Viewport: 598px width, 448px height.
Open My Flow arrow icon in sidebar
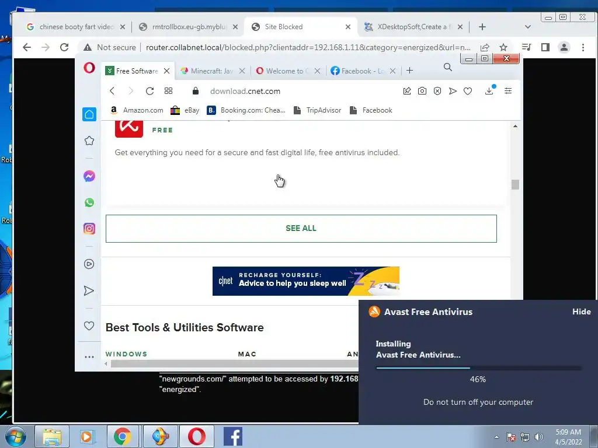(x=89, y=290)
